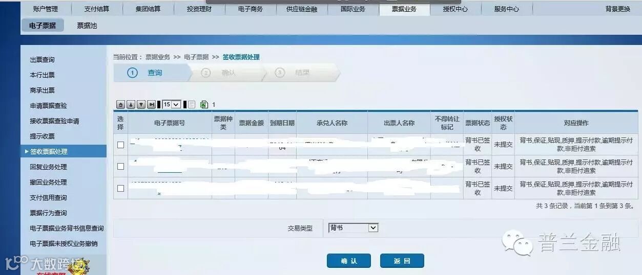
Task: Go to previous page arrow icon
Action: coord(131,104)
